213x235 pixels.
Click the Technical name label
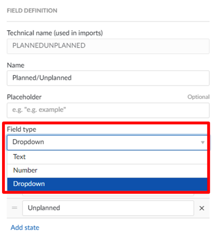[x=55, y=33]
